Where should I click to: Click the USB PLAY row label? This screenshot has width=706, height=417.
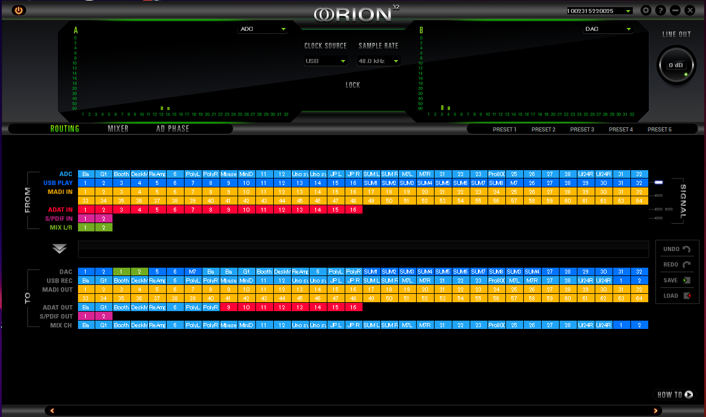point(58,183)
